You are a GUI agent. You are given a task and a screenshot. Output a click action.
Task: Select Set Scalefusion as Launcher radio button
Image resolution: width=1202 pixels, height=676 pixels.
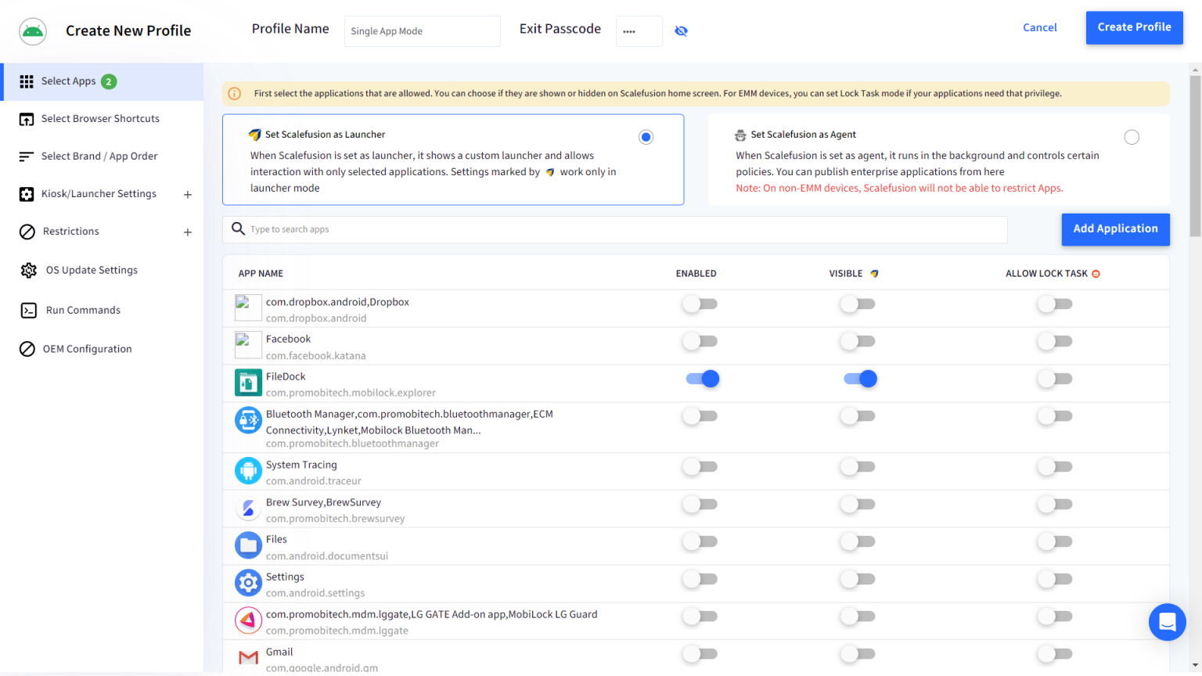point(646,136)
